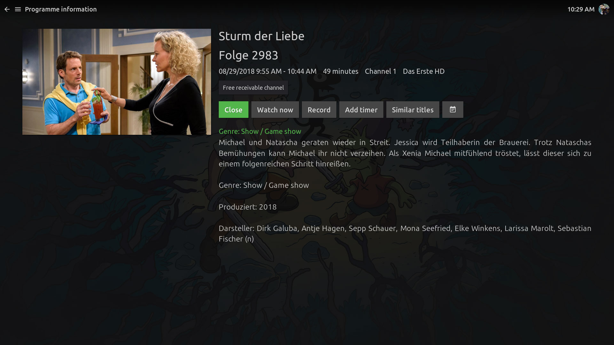Image resolution: width=614 pixels, height=345 pixels.
Task: Click the green Genre: Show / Game show line
Action: [x=260, y=131]
